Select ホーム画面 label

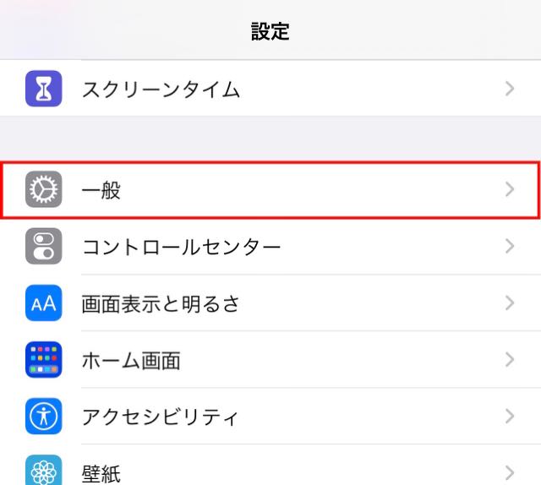[131, 361]
